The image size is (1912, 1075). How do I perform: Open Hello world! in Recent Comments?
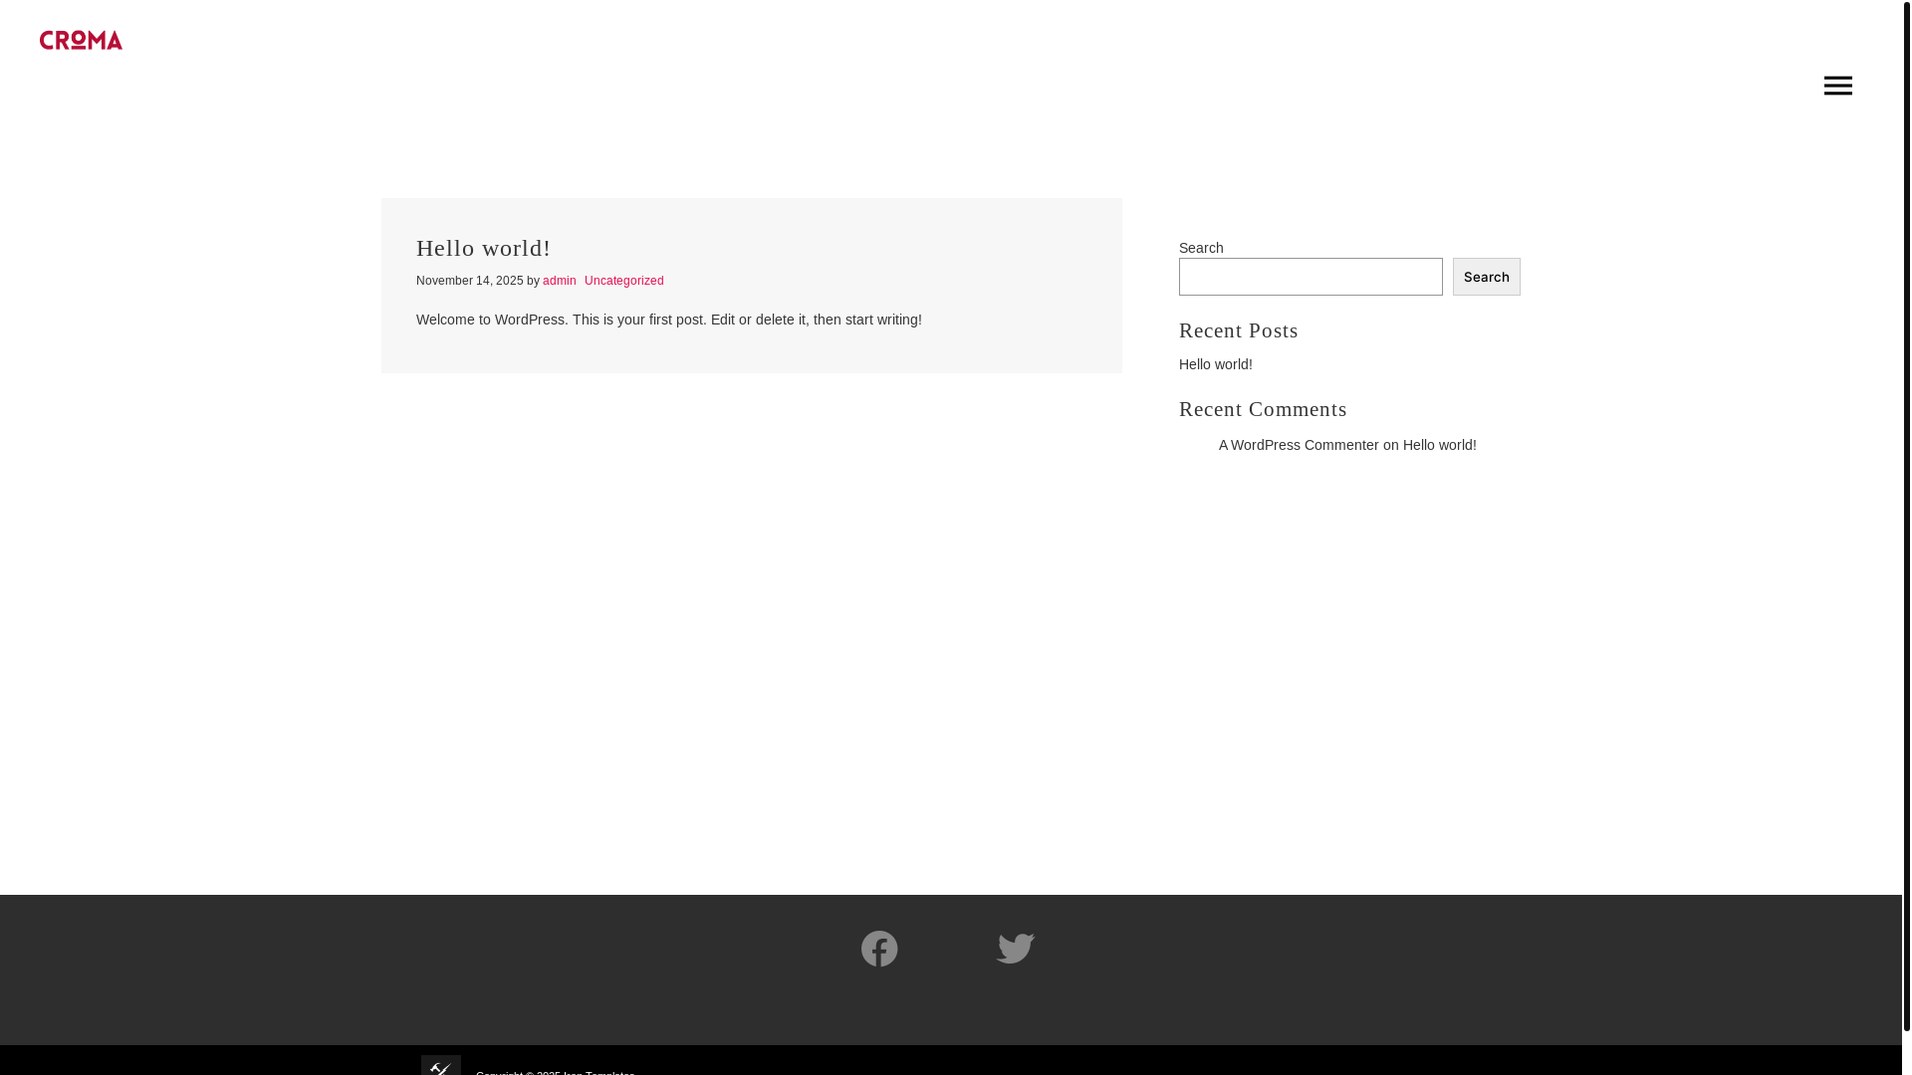click(1439, 445)
